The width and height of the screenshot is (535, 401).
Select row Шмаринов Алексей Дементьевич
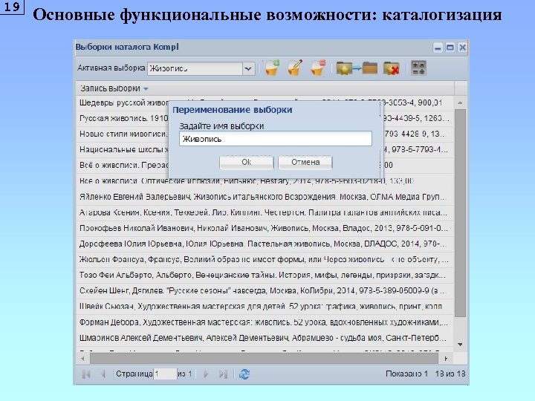pos(265,338)
